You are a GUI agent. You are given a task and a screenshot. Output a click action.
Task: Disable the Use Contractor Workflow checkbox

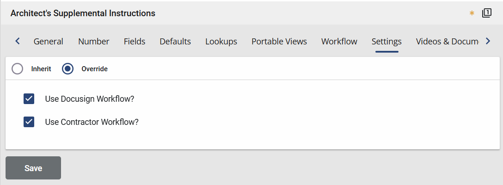(x=29, y=122)
